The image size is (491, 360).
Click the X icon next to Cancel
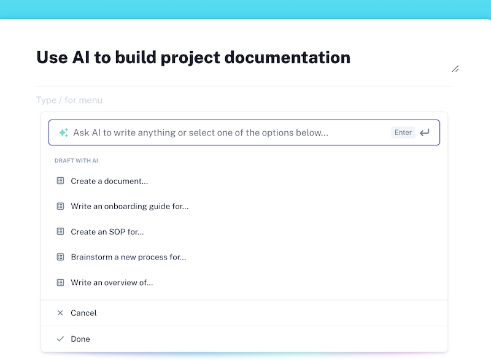(x=60, y=313)
